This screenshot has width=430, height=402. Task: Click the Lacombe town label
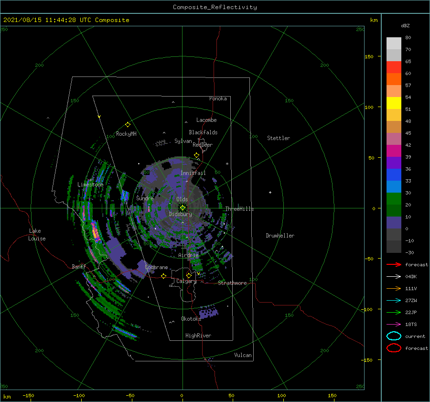tap(206, 120)
